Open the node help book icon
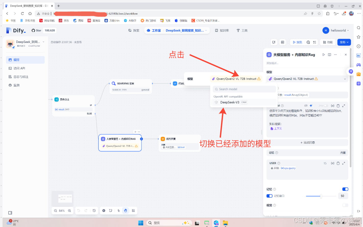 coord(330,55)
